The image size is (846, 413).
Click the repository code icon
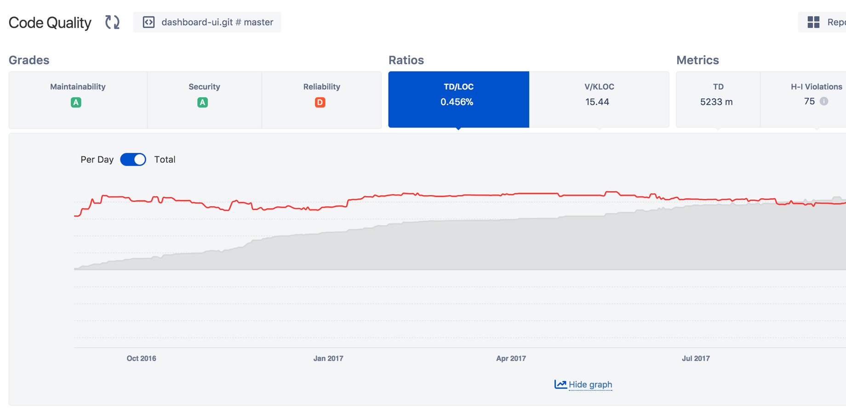149,22
